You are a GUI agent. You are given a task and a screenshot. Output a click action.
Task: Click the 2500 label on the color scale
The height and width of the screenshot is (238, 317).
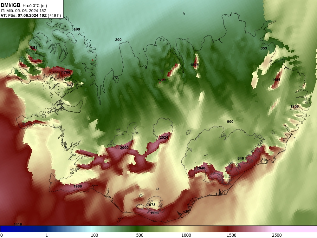(277, 235)
